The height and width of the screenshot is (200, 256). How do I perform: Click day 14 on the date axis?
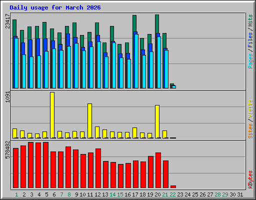click(x=112, y=194)
